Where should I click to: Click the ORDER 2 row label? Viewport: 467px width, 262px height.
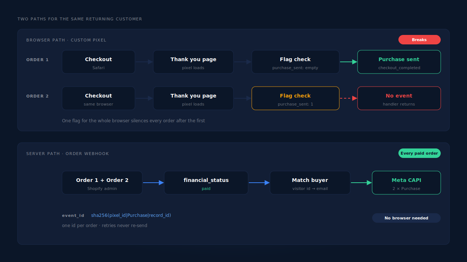pos(37,96)
